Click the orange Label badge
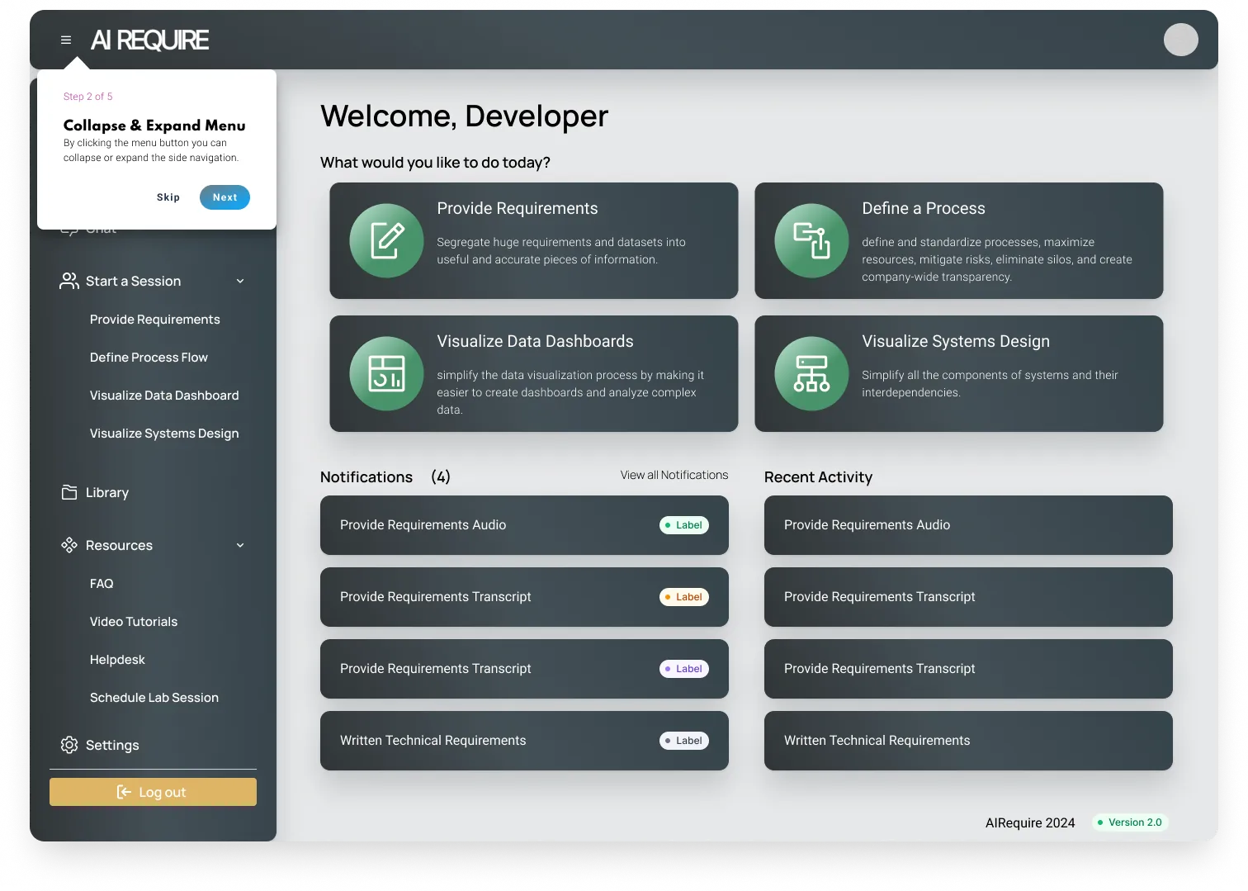This screenshot has width=1248, height=891. coord(684,597)
